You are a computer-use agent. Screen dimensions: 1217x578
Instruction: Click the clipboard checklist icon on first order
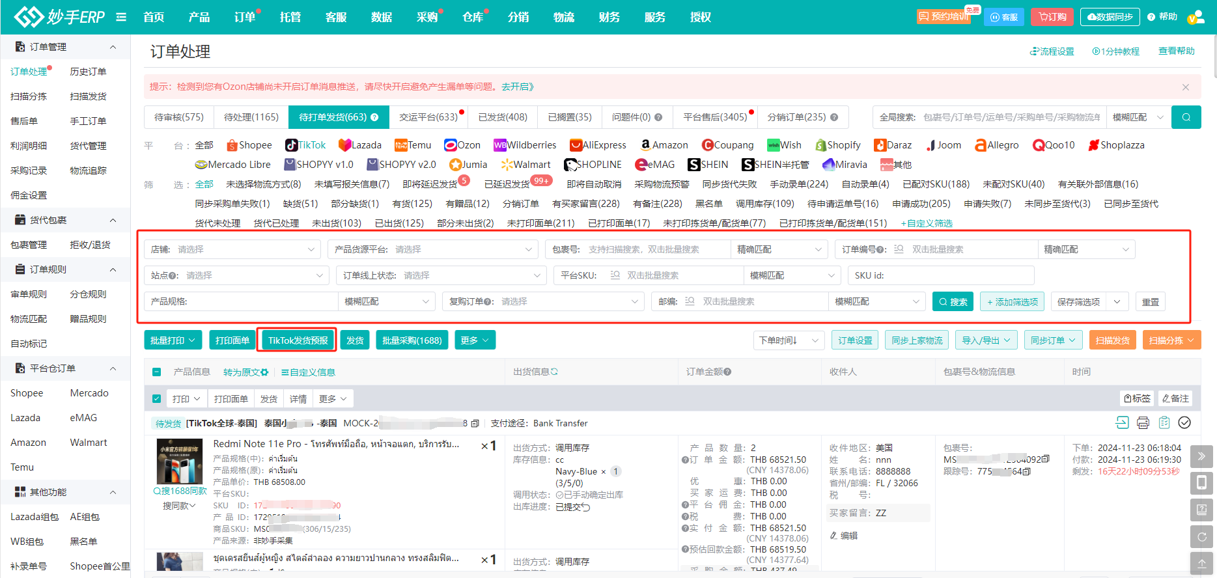coord(1164,423)
